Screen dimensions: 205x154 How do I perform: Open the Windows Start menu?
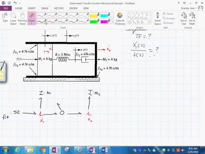point(5,150)
